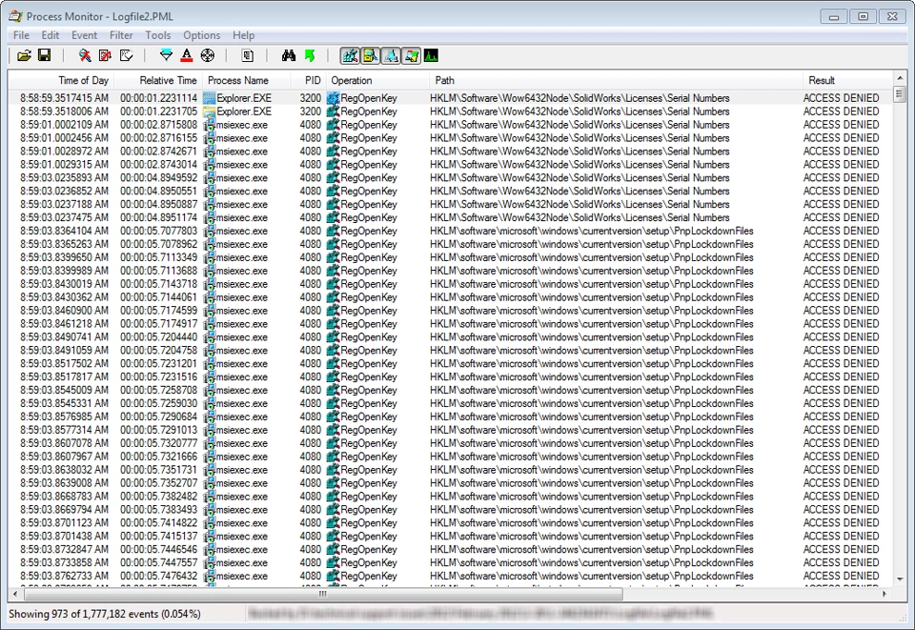Image resolution: width=915 pixels, height=630 pixels.
Task: Click the Process Monitor title bar icon
Action: tap(16, 16)
